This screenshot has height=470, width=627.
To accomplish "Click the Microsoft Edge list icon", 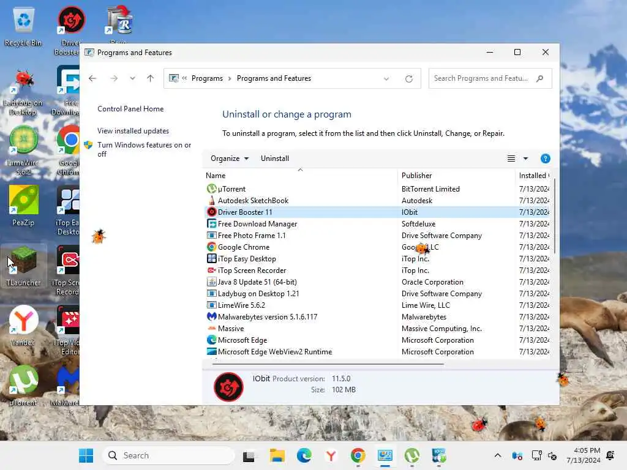I will [x=211, y=340].
